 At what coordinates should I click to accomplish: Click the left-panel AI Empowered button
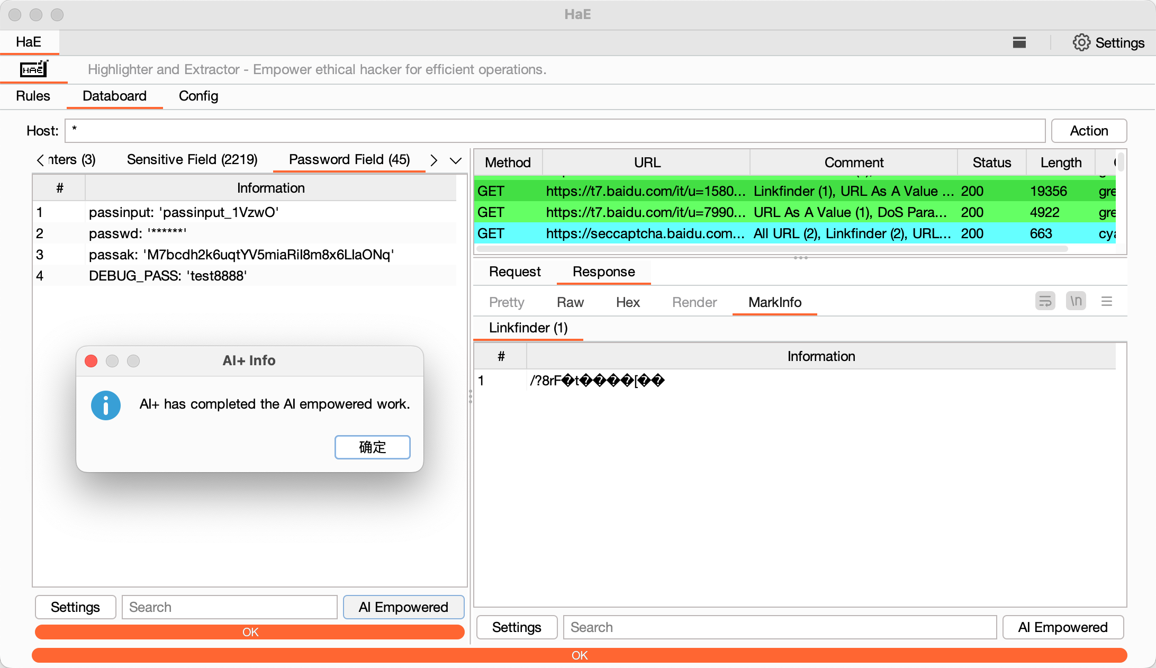click(x=403, y=607)
